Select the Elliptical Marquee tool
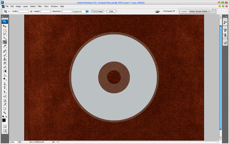Screen dimensions: 229x144 click(5, 30)
